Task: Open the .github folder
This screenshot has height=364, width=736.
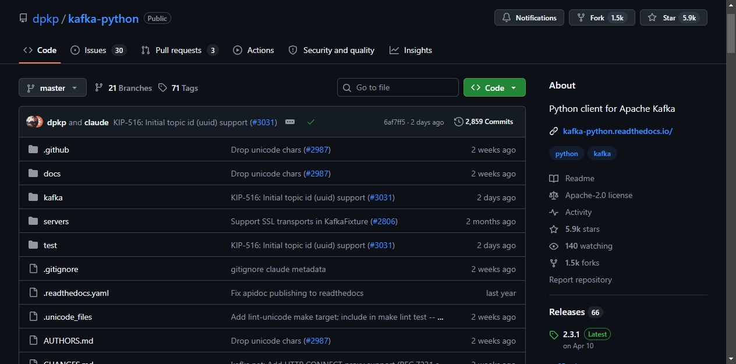Action: pyautogui.click(x=56, y=150)
